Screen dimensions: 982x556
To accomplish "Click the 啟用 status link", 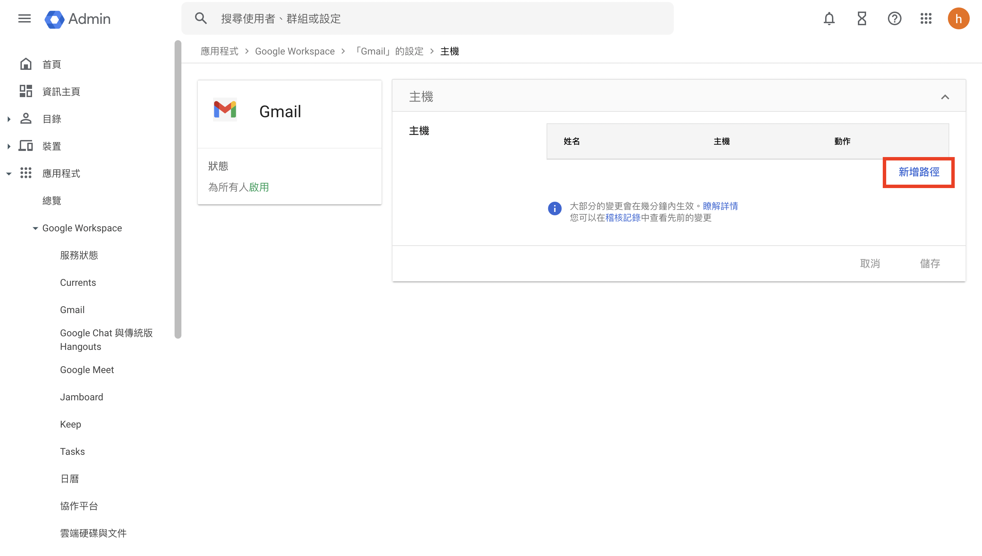I will point(259,187).
